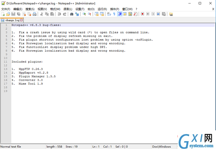Click the line 'Mime Tool 1.9'
The width and height of the screenshot is (216, 149).
pos(31,84)
